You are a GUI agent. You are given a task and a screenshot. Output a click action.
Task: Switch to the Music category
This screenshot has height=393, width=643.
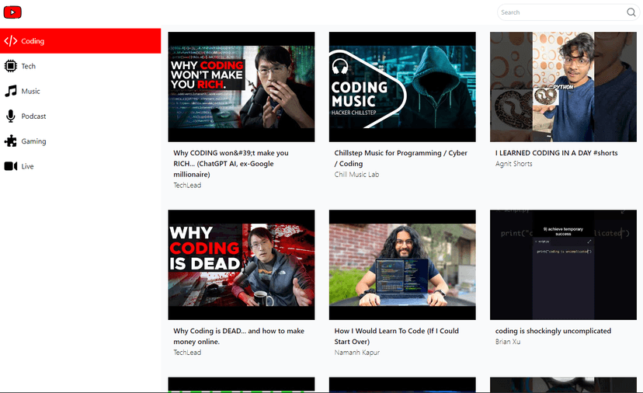point(30,91)
